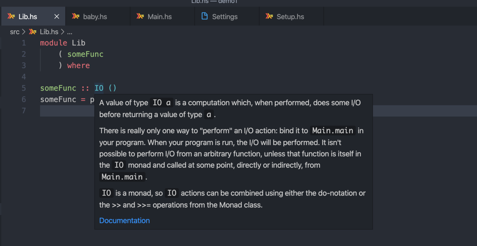The width and height of the screenshot is (477, 246).
Task: Click the module keyword on line 1
Action: tap(53, 43)
